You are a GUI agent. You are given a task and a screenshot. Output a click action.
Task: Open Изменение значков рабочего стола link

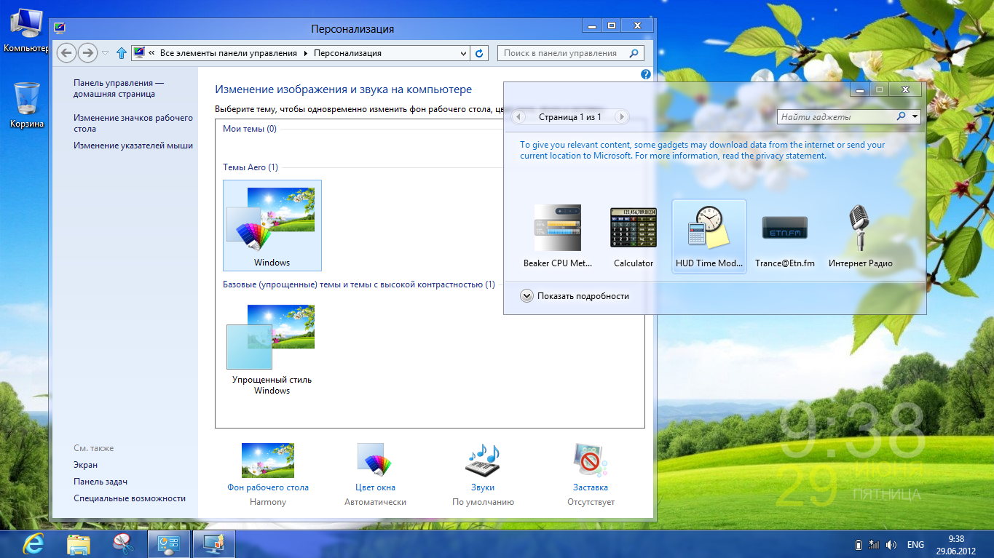pyautogui.click(x=133, y=123)
